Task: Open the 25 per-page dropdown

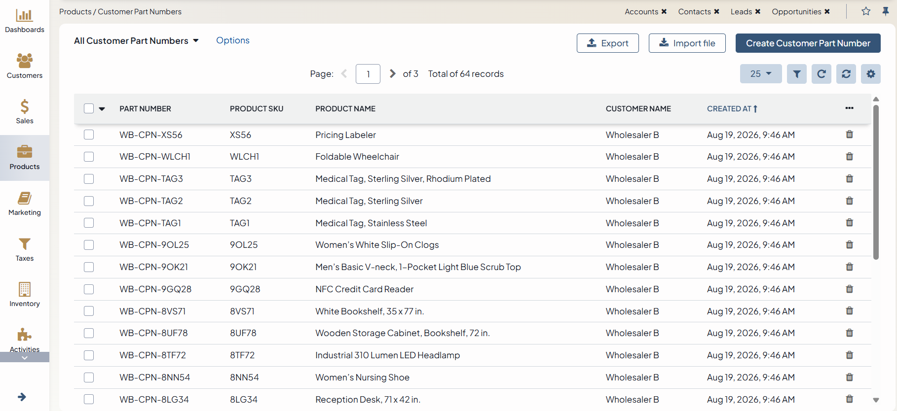Action: click(x=761, y=74)
